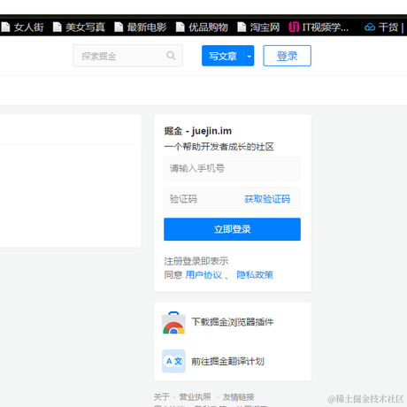Expand the 写文章 dropdown arrow
This screenshot has height=407, width=407.
(250, 56)
